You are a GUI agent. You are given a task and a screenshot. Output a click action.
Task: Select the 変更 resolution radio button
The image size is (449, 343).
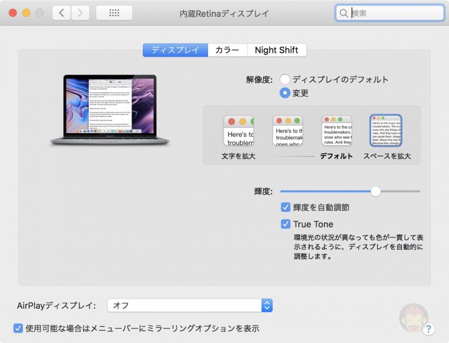tap(285, 93)
